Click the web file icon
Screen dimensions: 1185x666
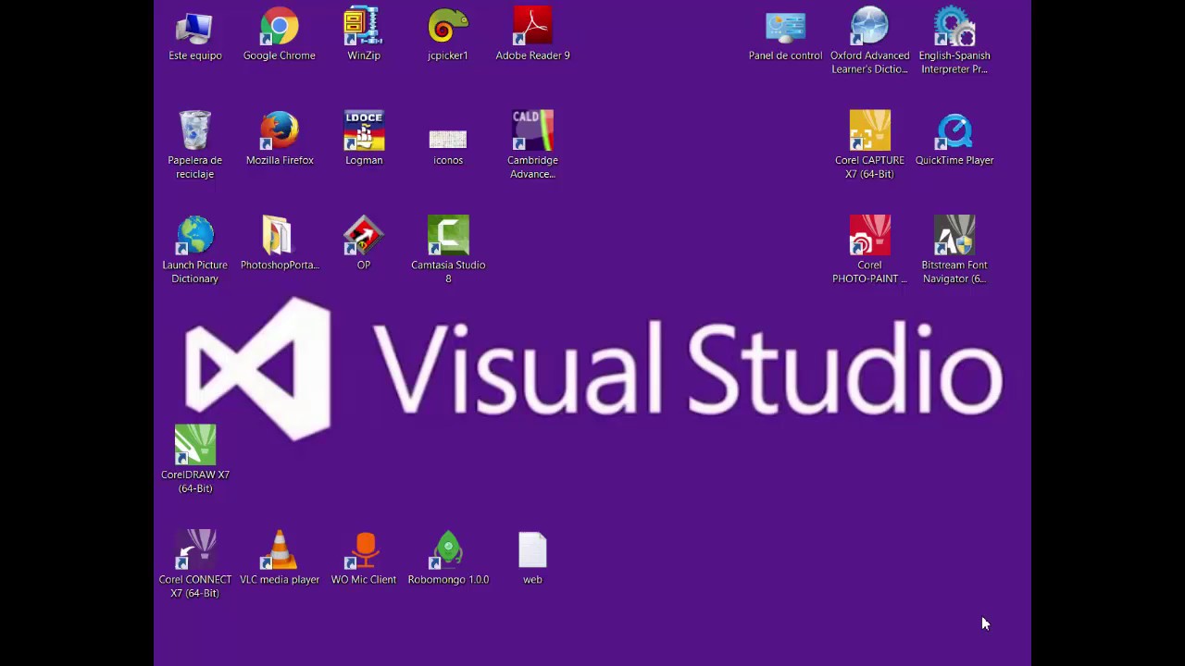pos(532,550)
